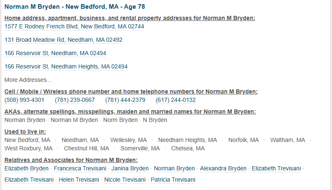Click phone number (508) 993-4301
The width and height of the screenshot is (332, 190).
pos(24,100)
